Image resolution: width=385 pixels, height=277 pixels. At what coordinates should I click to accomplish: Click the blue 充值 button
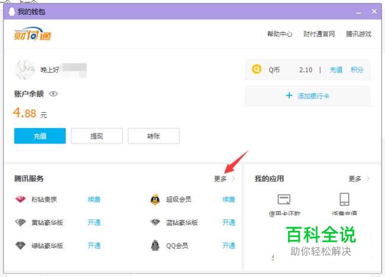[40, 136]
